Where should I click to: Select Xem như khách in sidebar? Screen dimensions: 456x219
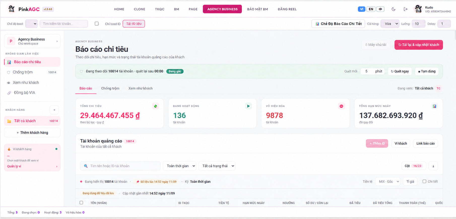(32, 83)
